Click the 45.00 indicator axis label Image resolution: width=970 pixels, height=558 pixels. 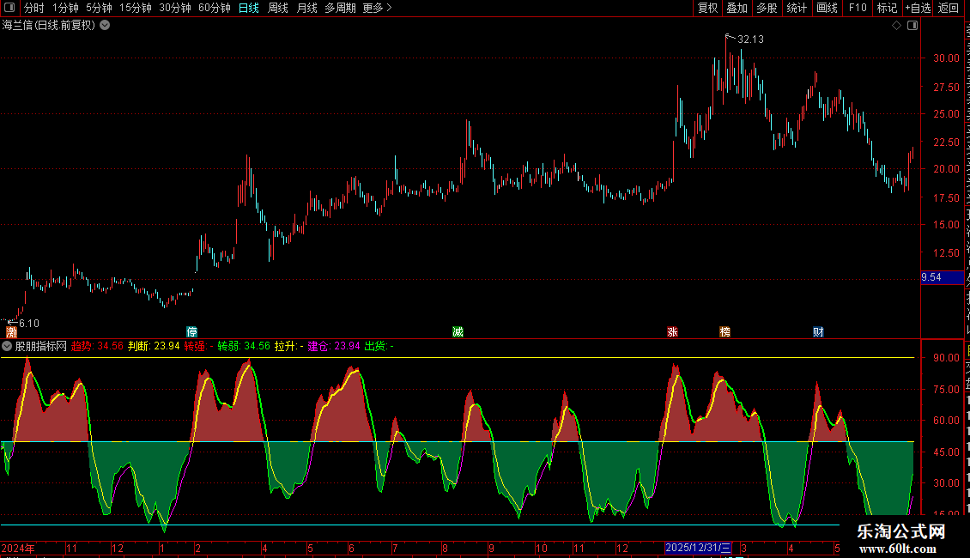click(946, 452)
